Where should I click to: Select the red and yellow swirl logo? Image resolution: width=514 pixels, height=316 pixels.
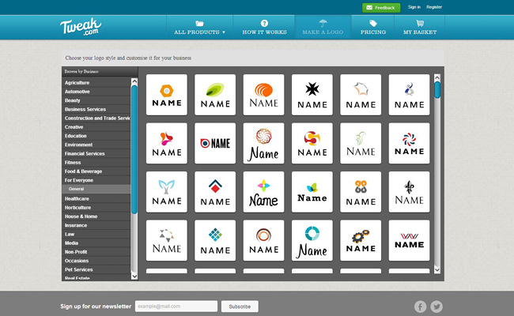click(312, 143)
